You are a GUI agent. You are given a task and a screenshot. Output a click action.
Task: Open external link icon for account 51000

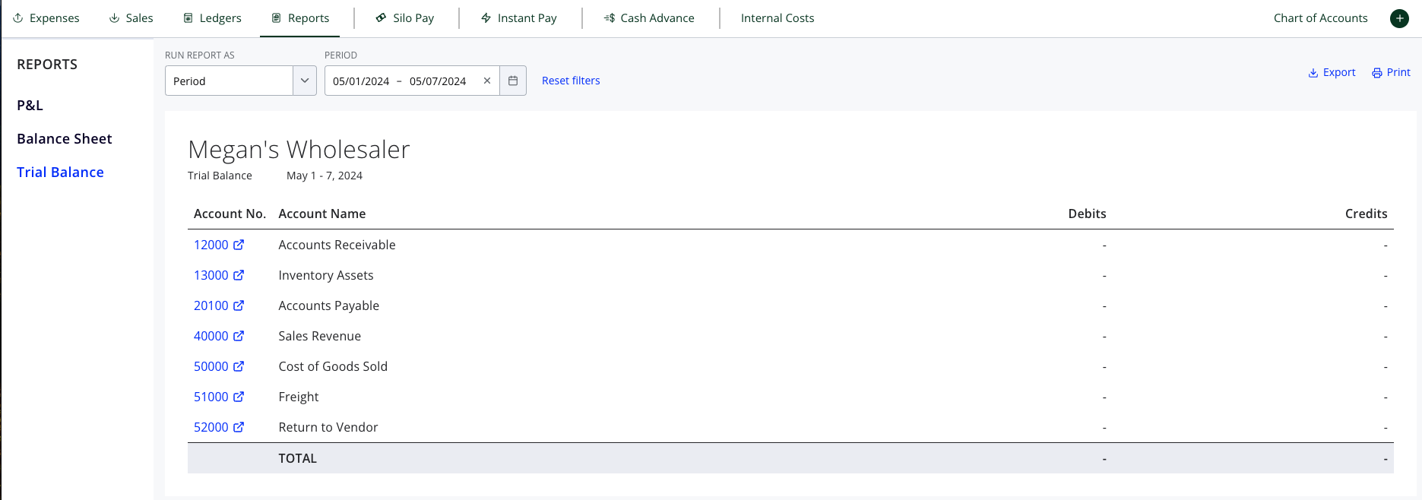tap(239, 397)
